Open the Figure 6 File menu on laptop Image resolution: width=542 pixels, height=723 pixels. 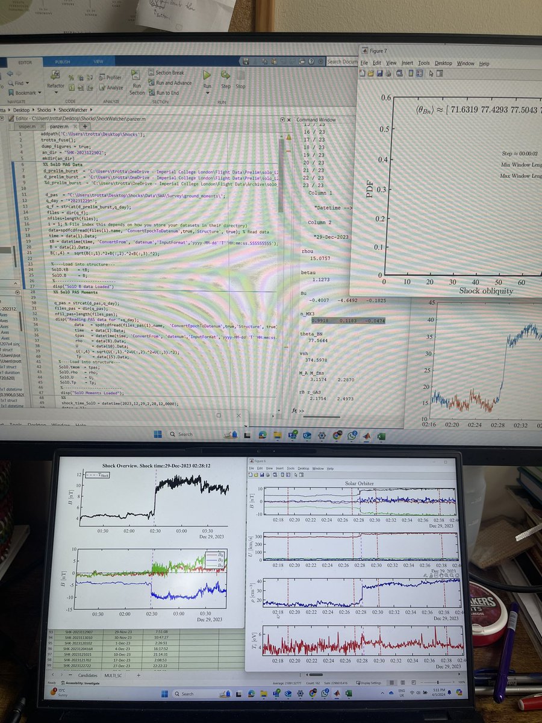click(252, 468)
